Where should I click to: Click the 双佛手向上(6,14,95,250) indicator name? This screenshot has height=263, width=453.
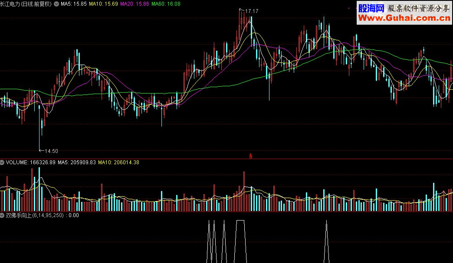click(35, 215)
